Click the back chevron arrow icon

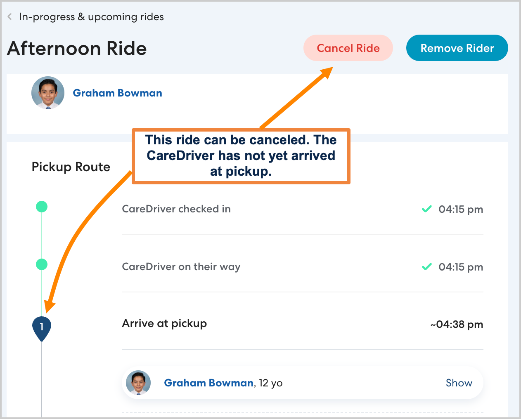coord(9,17)
